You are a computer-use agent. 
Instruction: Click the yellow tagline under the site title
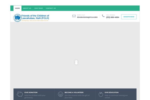35,20
